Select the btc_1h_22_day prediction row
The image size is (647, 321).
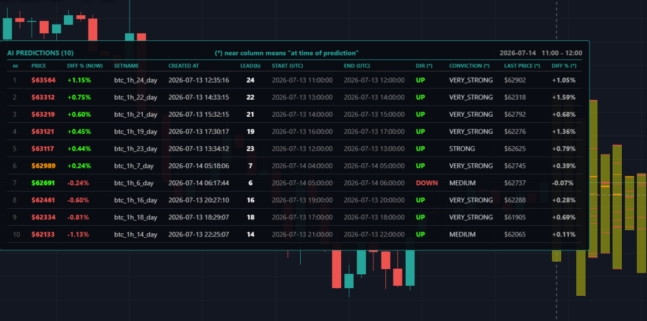click(294, 97)
